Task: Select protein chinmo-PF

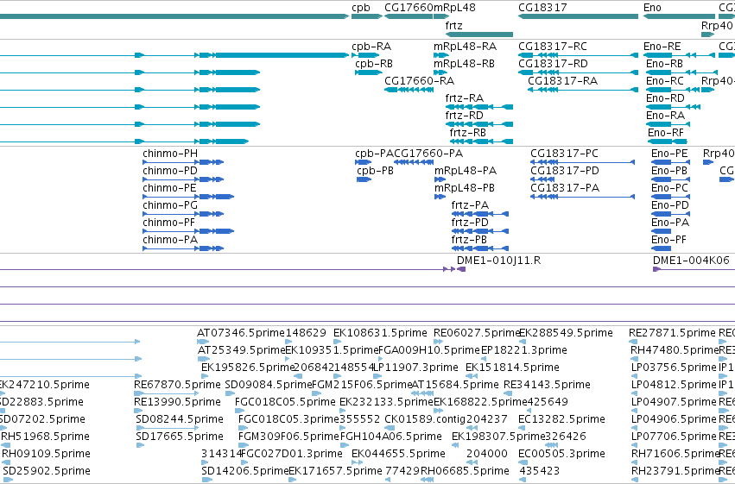Action: [x=188, y=231]
